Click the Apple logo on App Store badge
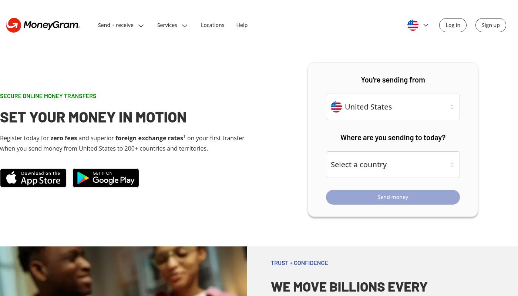Viewport: 518px width, 296px height. click(x=11, y=178)
